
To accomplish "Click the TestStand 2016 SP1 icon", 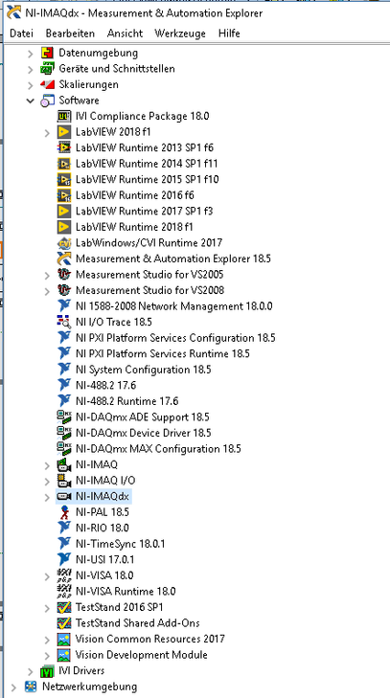I will tap(64, 608).
